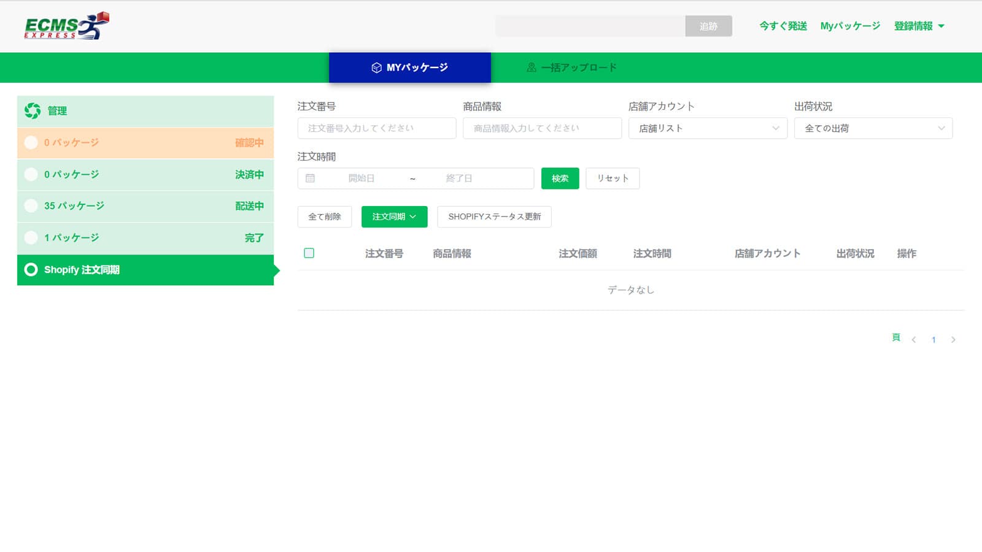Screen dimensions: 982x552
Task: Click the previous page arrow in pagination
Action: [x=914, y=339]
